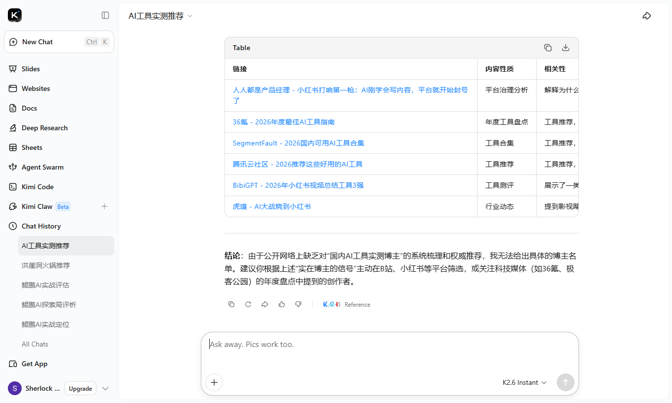Click the Sherlock user avatar

(x=15, y=388)
